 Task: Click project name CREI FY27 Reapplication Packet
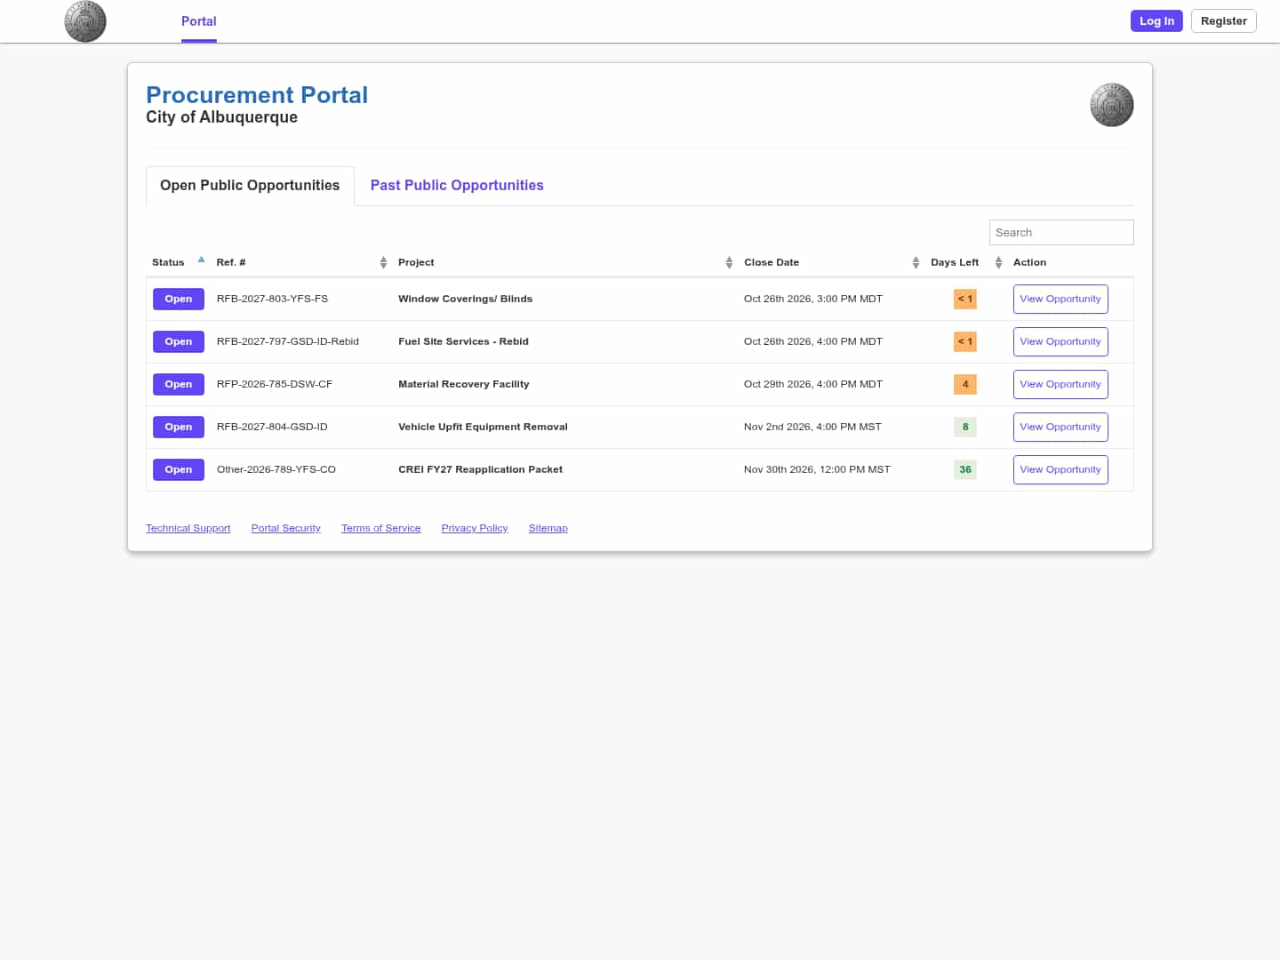click(480, 470)
